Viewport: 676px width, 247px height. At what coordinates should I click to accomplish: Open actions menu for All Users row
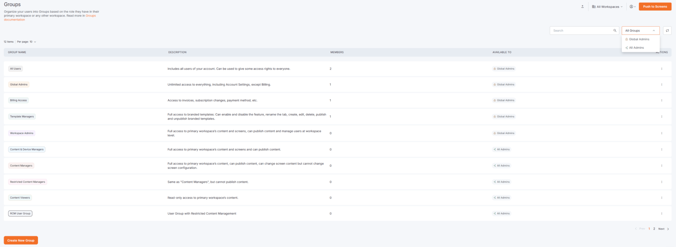click(662, 69)
